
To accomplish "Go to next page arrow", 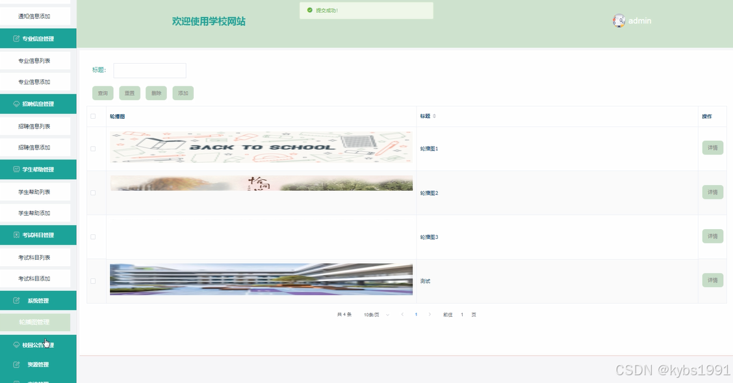I will coord(430,315).
